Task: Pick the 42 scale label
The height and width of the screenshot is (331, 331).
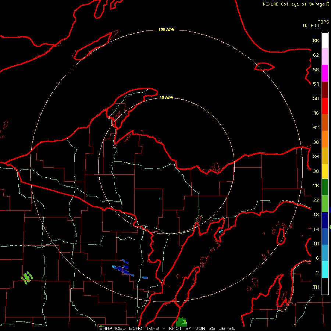Action: click(316, 128)
